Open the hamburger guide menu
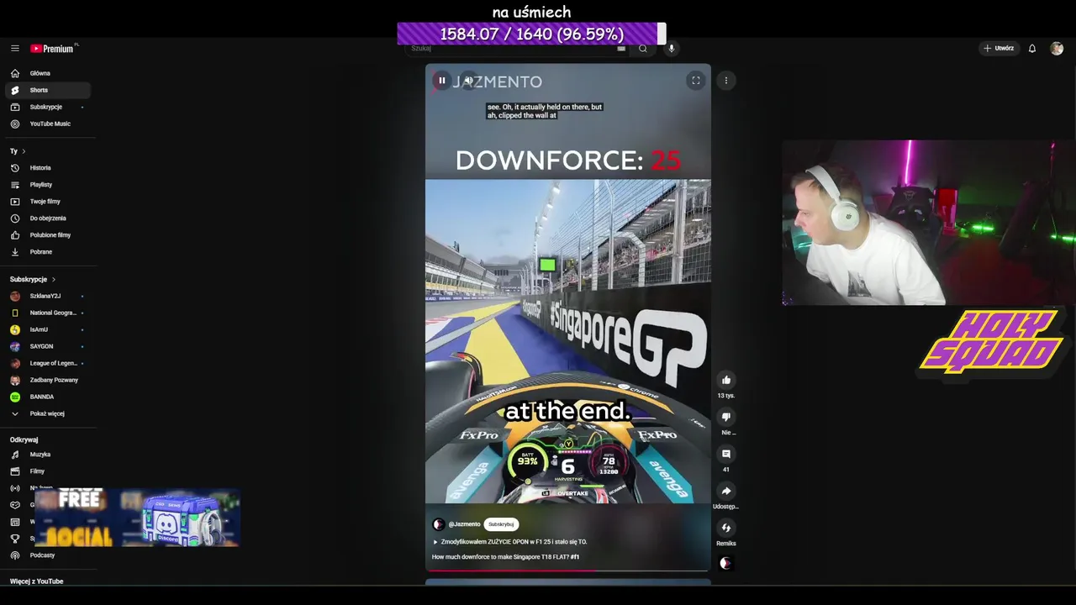 pos(14,49)
